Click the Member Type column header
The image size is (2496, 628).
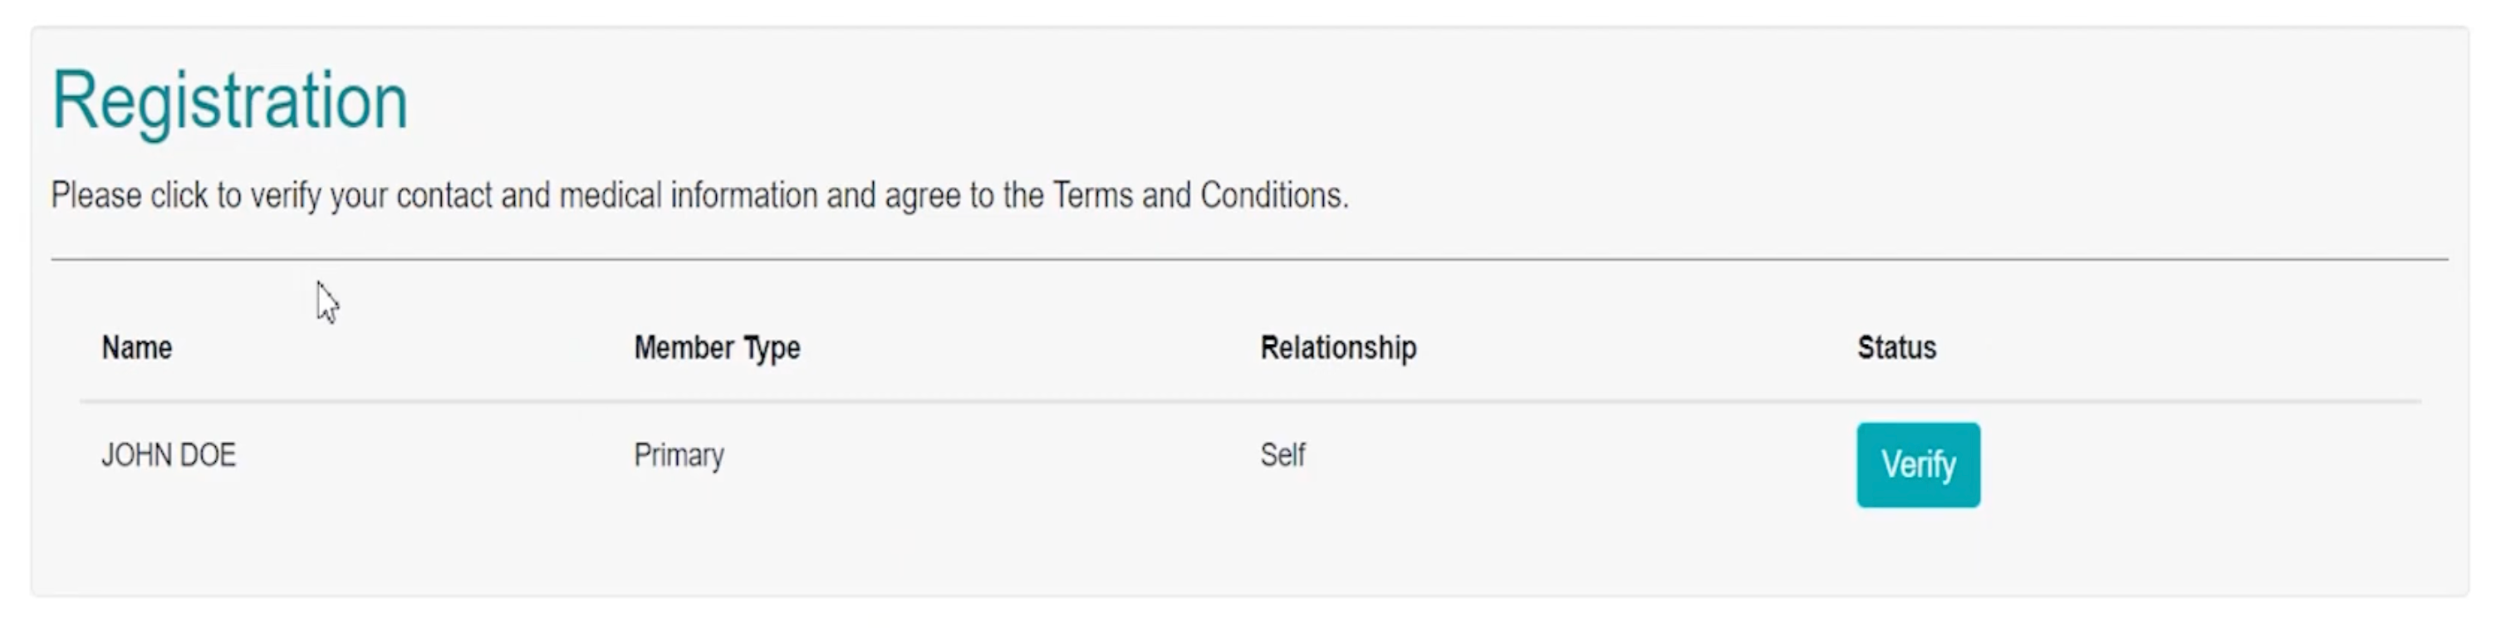[x=716, y=348]
